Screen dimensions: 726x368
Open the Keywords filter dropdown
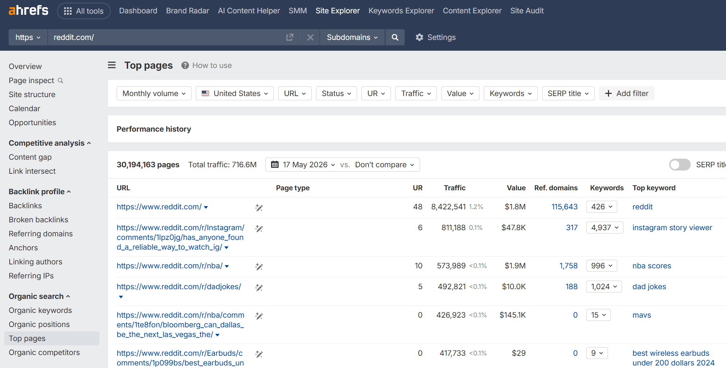pyautogui.click(x=511, y=94)
